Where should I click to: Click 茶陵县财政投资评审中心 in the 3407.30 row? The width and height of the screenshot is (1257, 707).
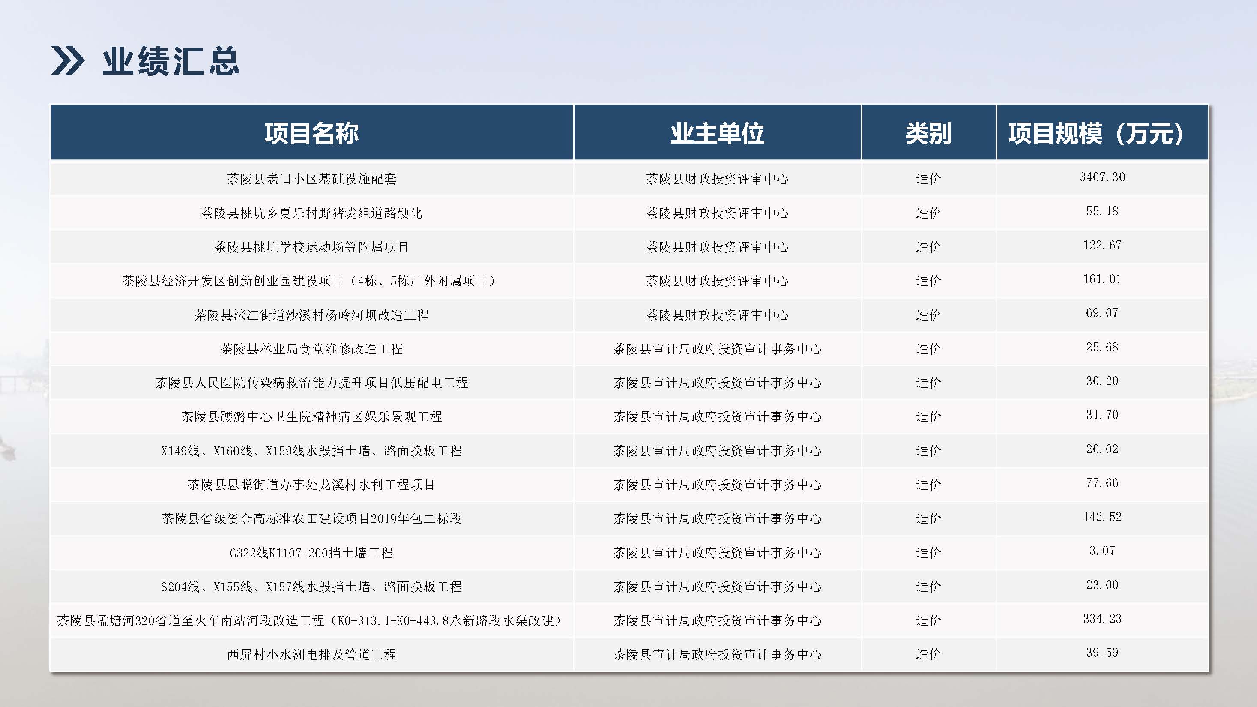tap(717, 179)
